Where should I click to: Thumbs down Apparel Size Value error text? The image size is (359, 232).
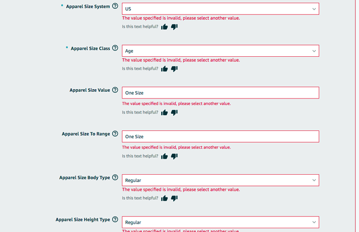[174, 112]
